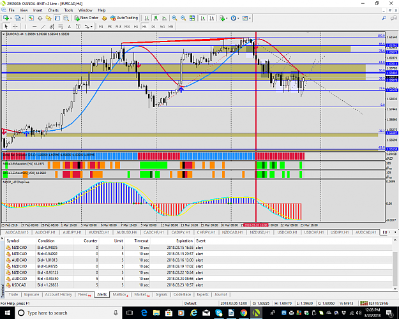Viewport: 399px width, 319px height.
Task: Open the Insert menu
Action: [38, 10]
